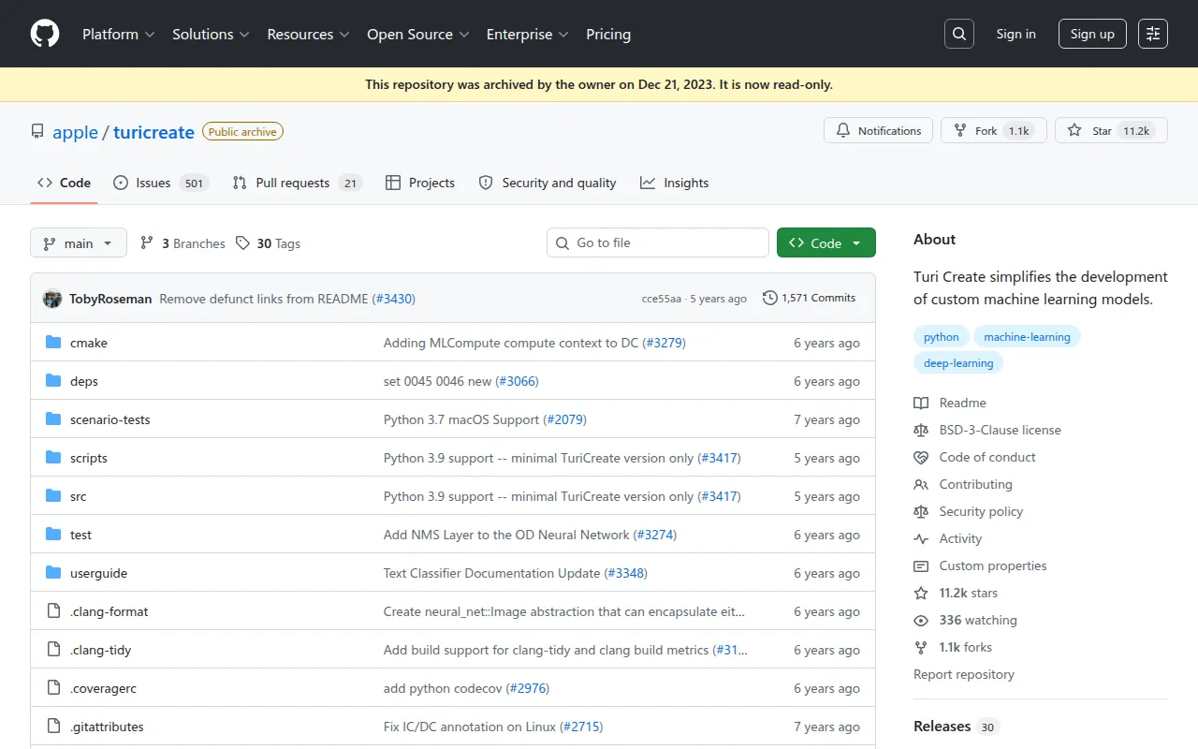Image resolution: width=1198 pixels, height=749 pixels.
Task: Click the cmake folder icon
Action: coord(53,343)
